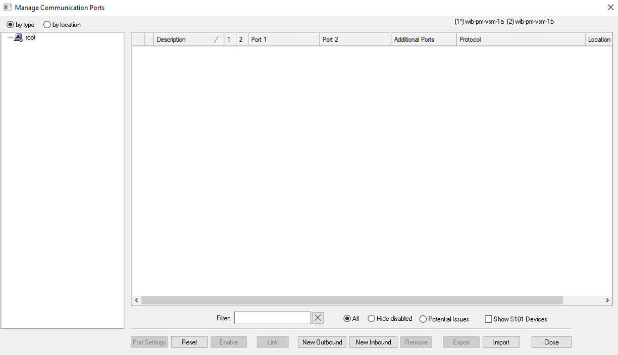
Task: Select the 'All' ports radio option
Action: 347,319
